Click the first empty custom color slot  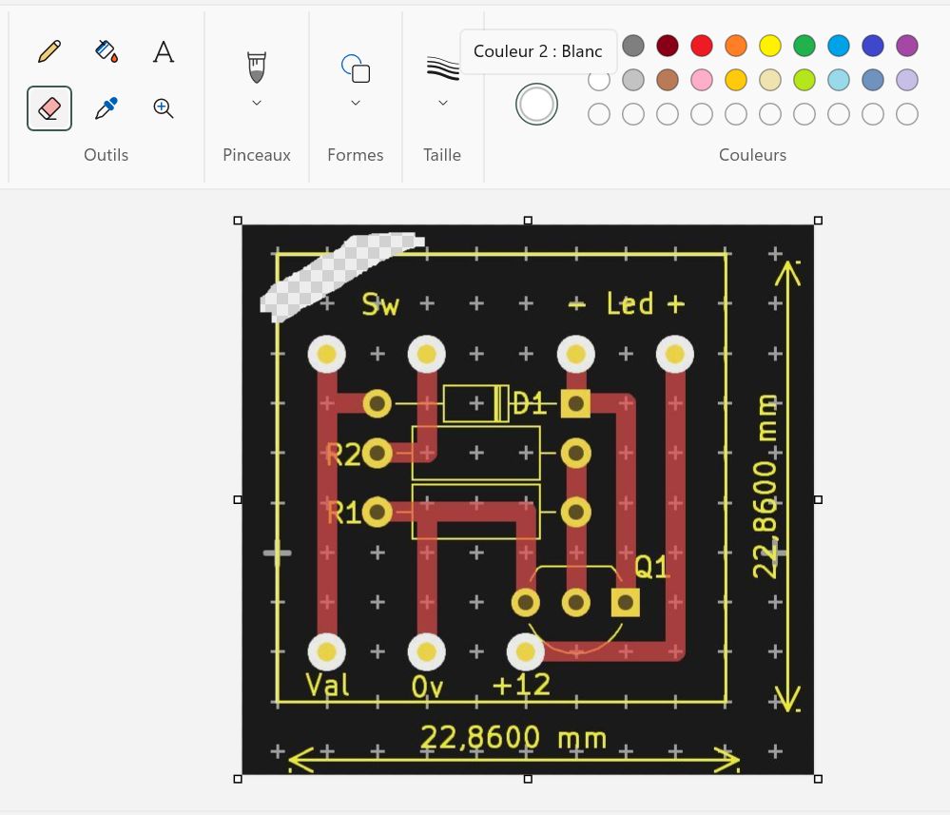(598, 114)
